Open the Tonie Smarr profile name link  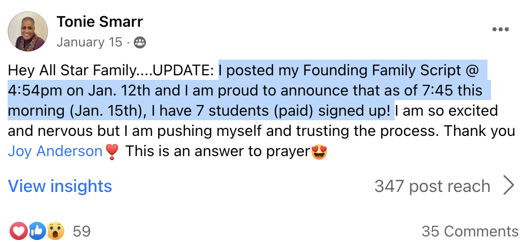[x=100, y=22]
